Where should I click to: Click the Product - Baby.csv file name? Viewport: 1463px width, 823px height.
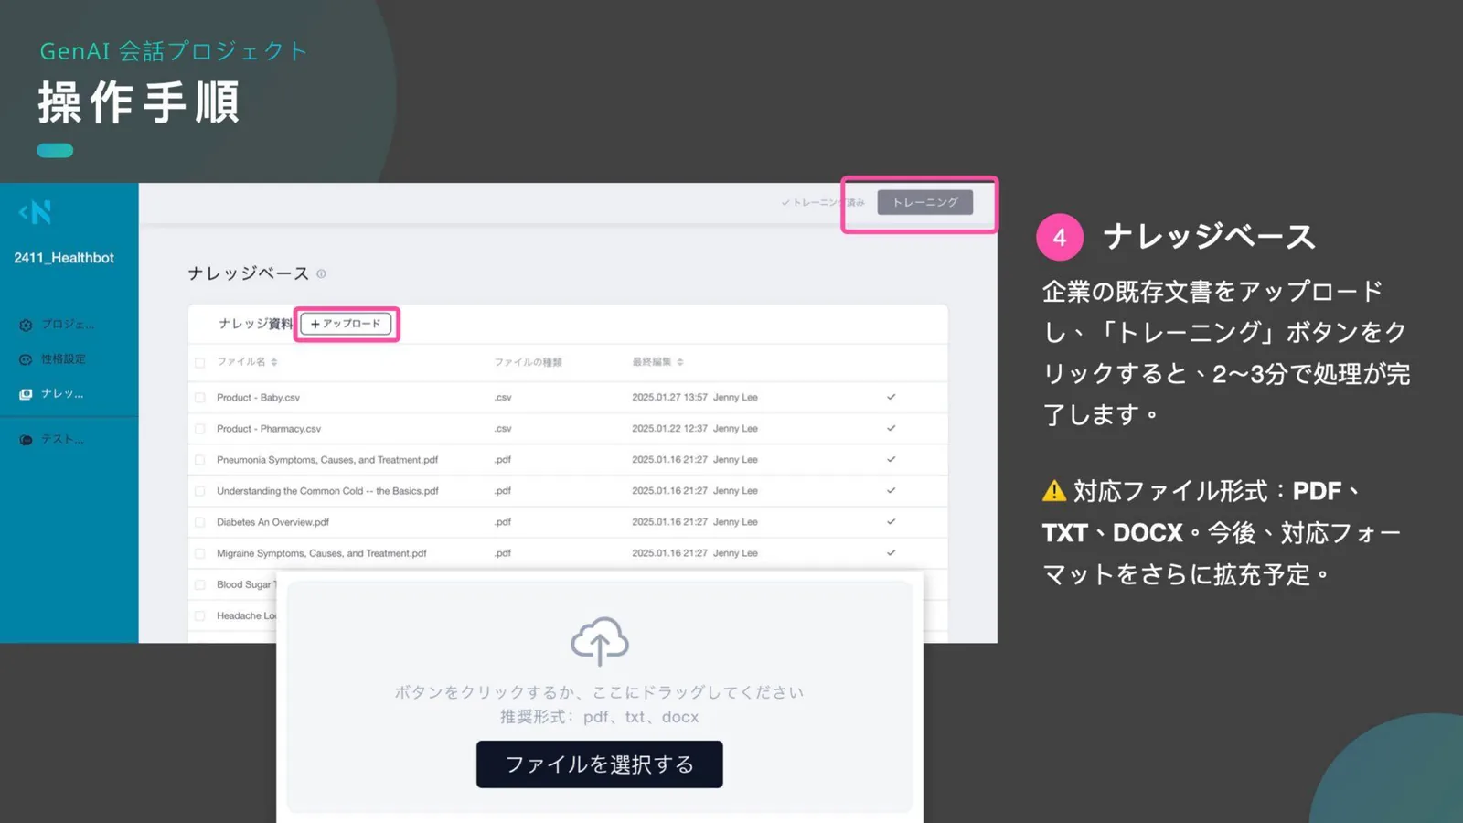[x=258, y=398]
